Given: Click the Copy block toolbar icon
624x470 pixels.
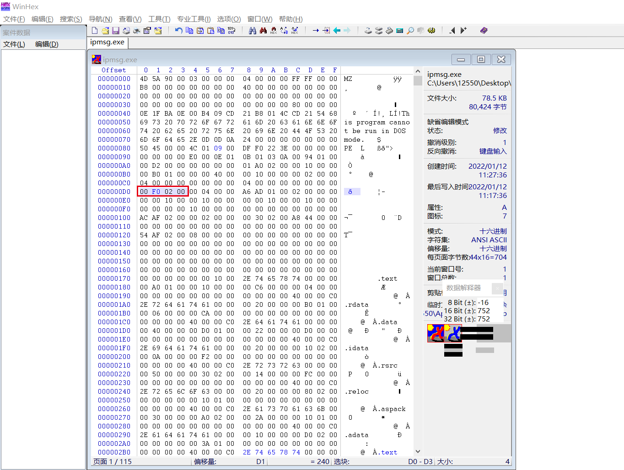Looking at the screenshot, I should point(189,31).
